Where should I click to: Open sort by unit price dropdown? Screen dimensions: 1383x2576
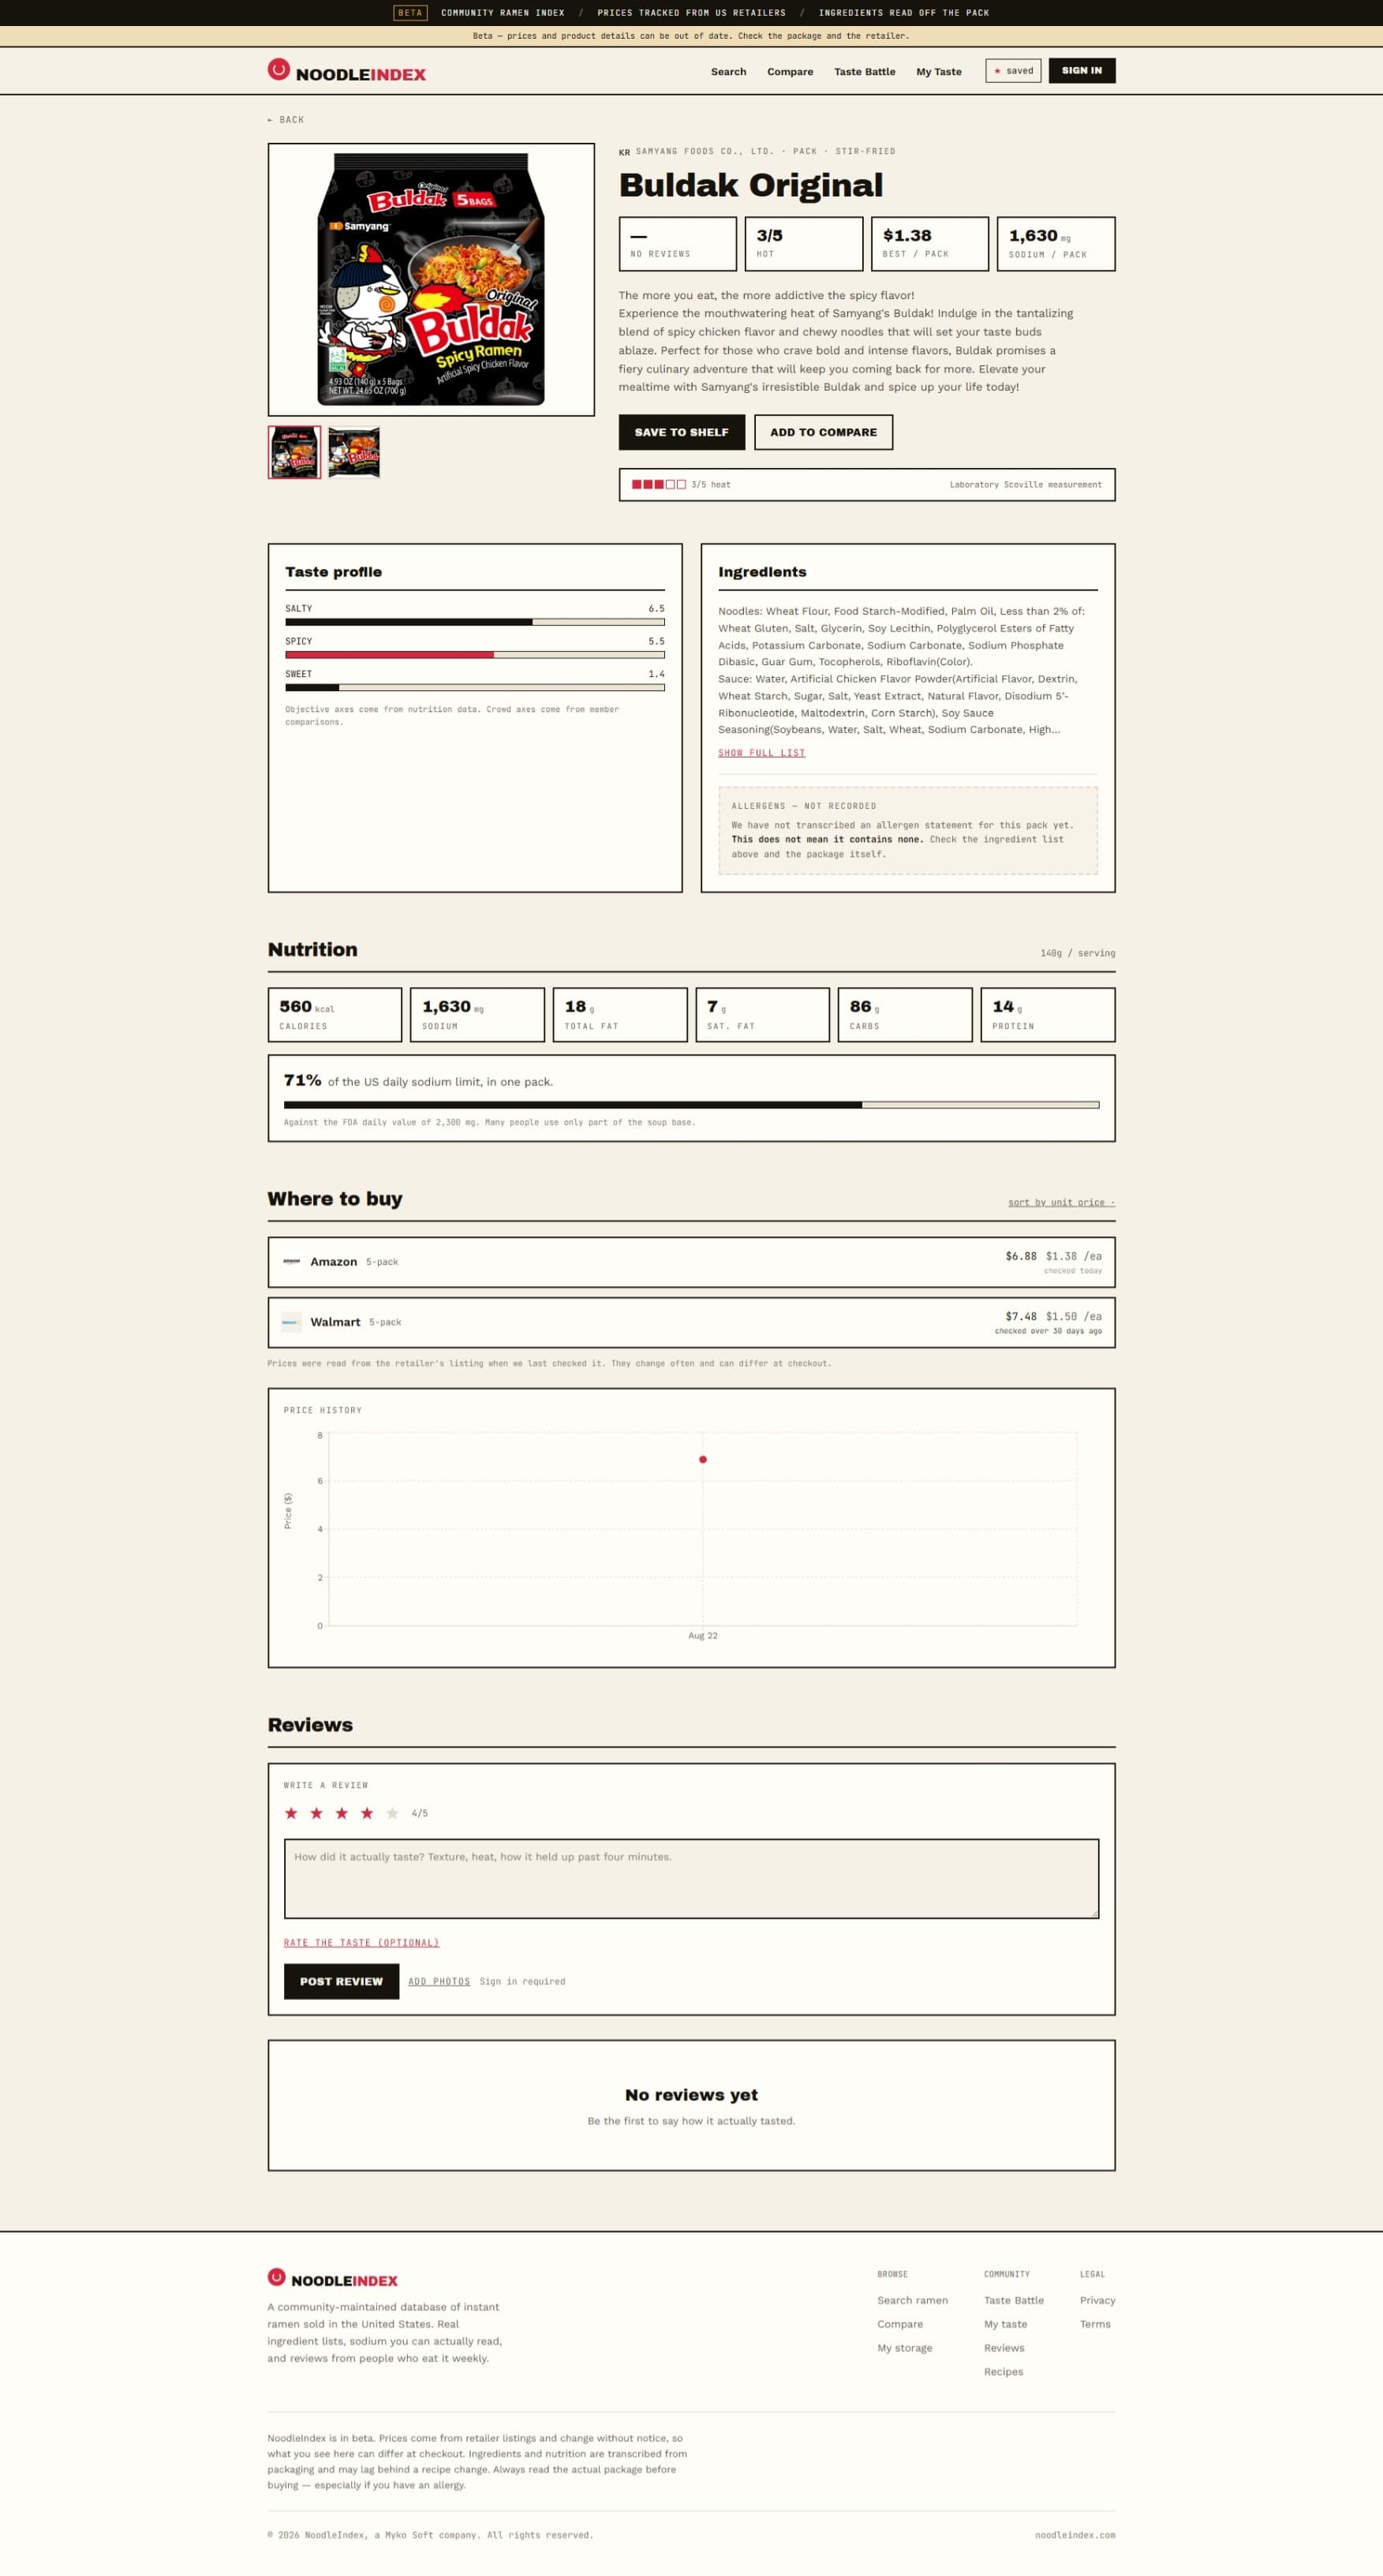(1061, 1202)
